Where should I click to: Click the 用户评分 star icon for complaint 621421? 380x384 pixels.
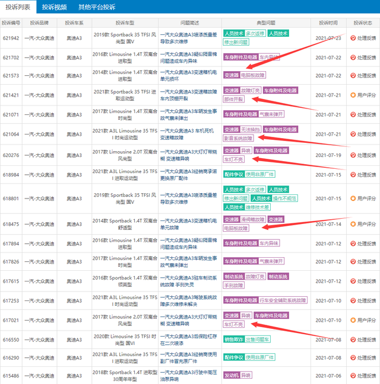point(353,95)
